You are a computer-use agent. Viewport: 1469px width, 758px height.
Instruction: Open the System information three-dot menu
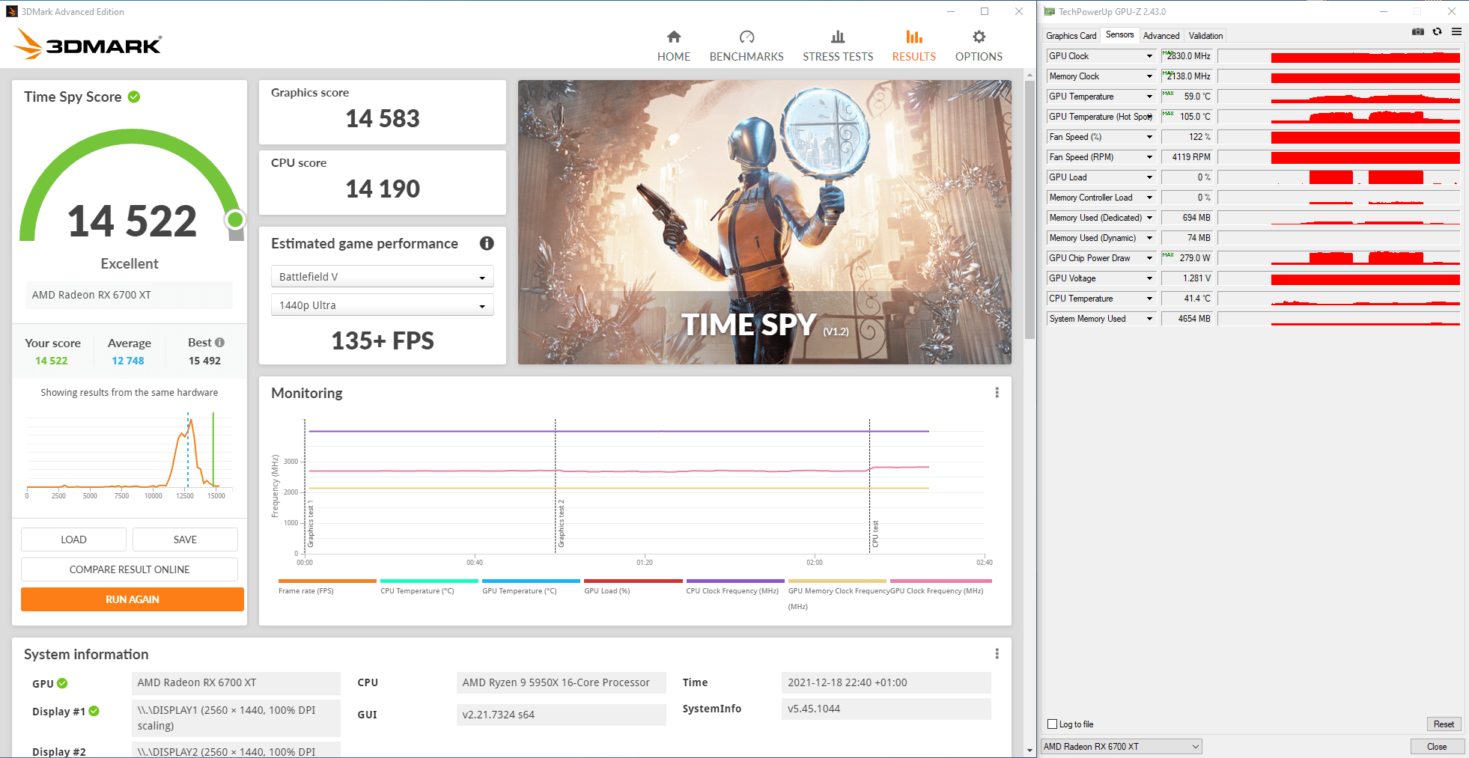click(x=997, y=654)
